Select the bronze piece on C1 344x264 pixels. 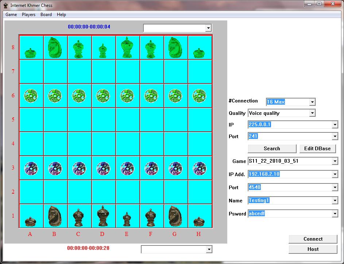(78, 218)
